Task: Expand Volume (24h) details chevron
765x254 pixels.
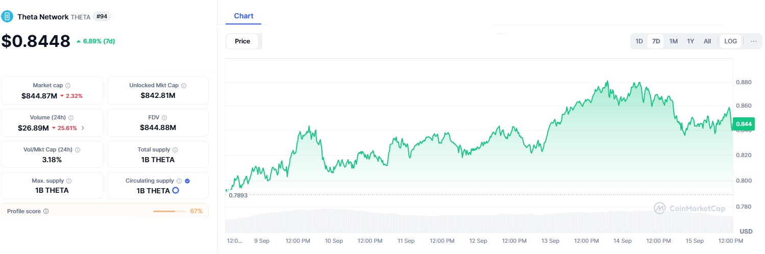Action: [83, 128]
